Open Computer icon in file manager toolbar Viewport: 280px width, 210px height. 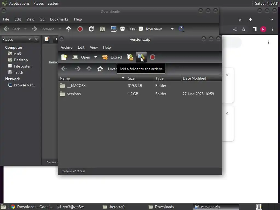pyautogui.click(x=114, y=29)
